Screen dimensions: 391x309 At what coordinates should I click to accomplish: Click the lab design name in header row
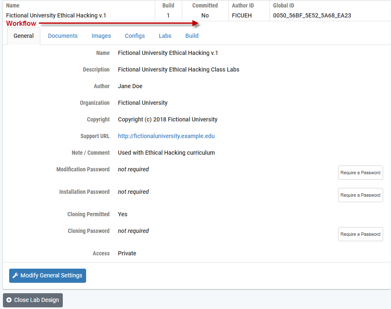[x=56, y=15]
